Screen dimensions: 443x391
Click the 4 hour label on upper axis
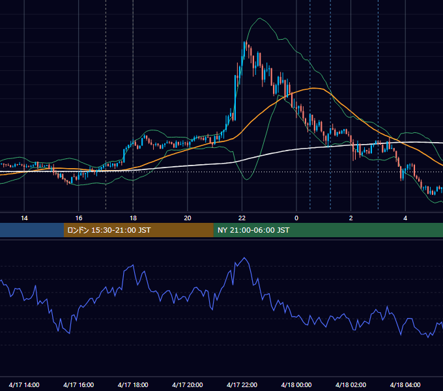click(405, 218)
